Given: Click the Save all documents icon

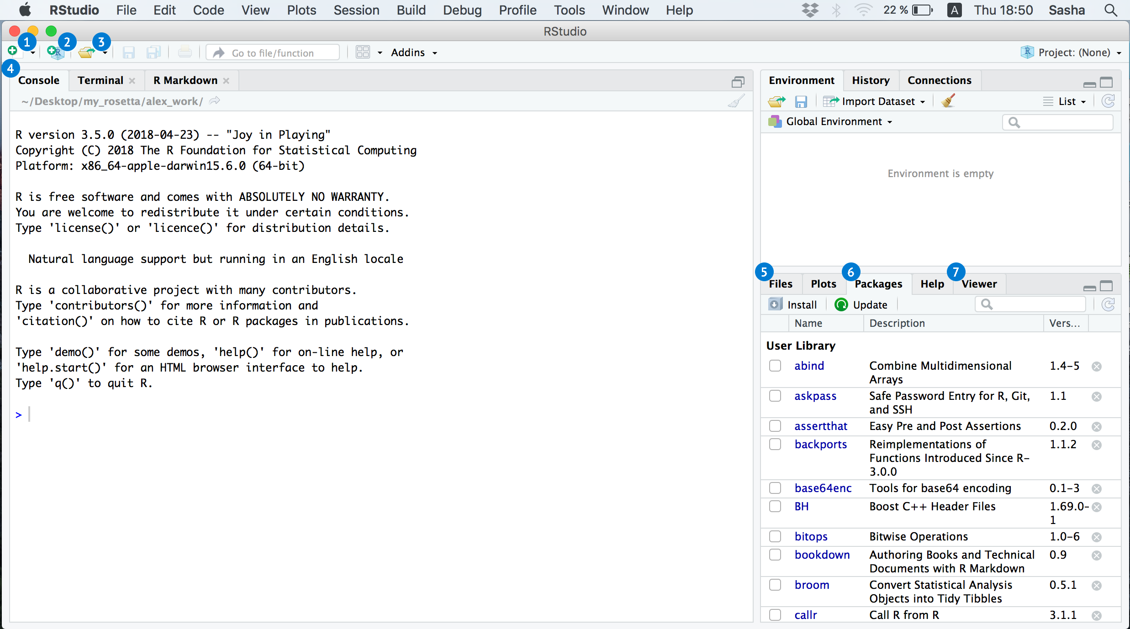Looking at the screenshot, I should [154, 52].
